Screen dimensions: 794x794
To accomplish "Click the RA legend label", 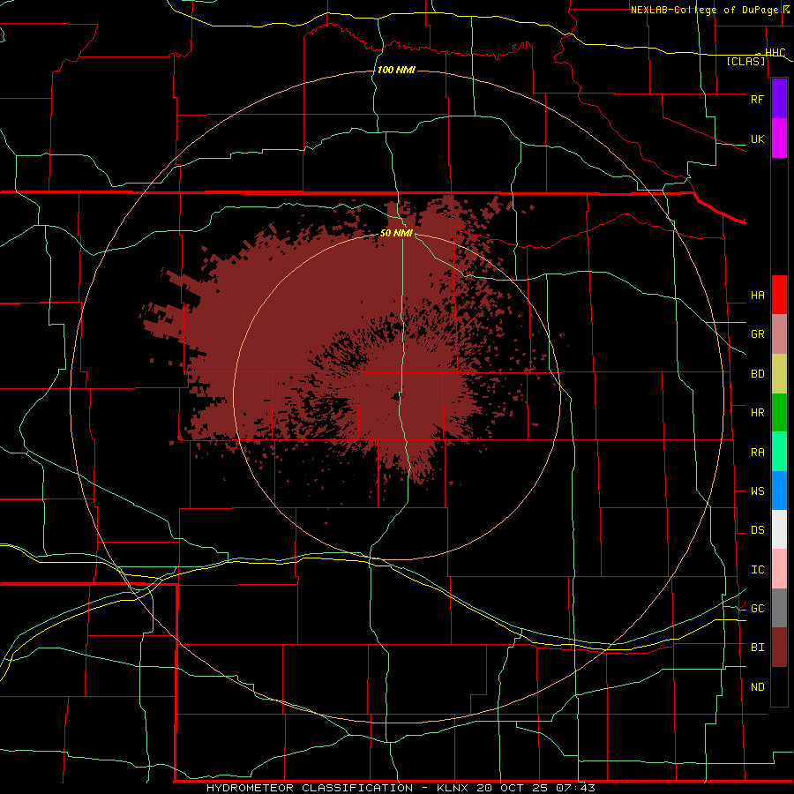I will click(x=757, y=453).
